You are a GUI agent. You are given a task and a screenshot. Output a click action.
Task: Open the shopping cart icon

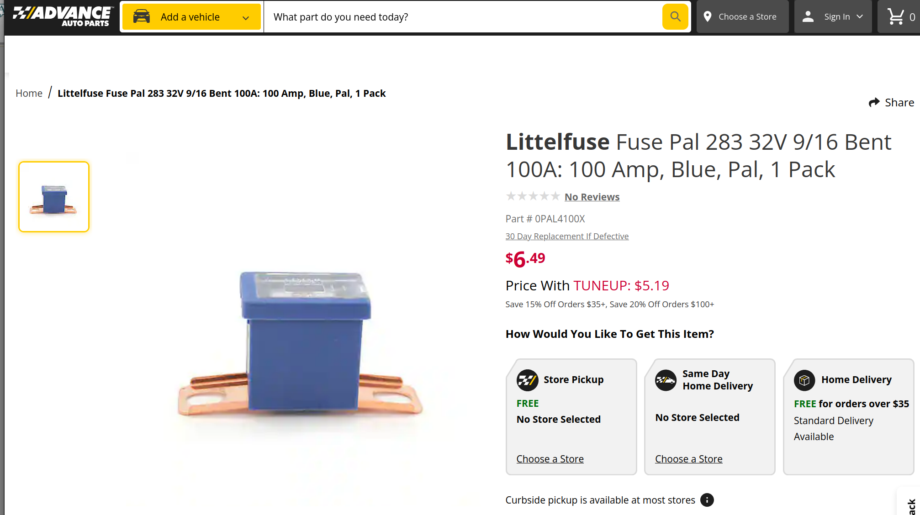[895, 17]
